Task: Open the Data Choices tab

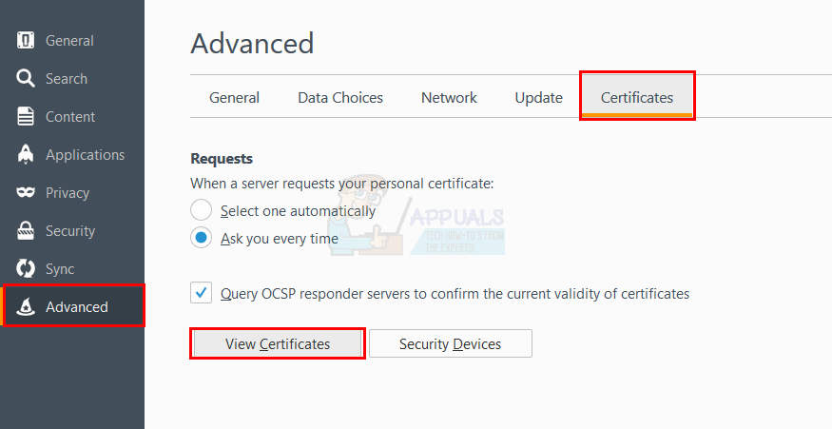Action: (340, 98)
